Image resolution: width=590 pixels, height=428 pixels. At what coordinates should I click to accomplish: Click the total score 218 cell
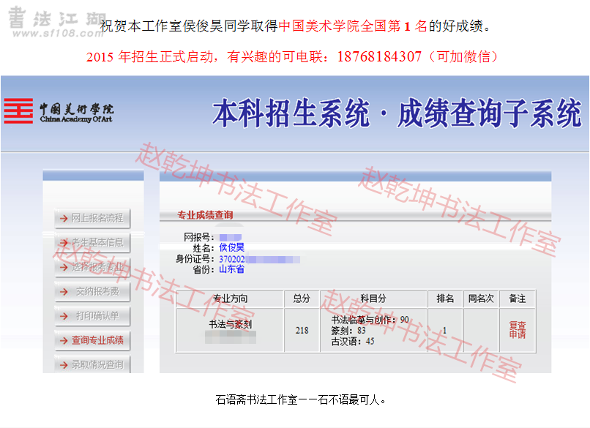point(302,330)
